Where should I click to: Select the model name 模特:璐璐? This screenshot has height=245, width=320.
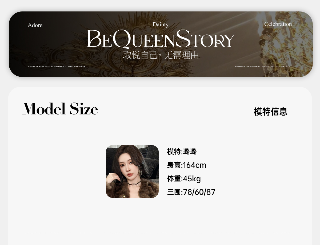pos(182,152)
